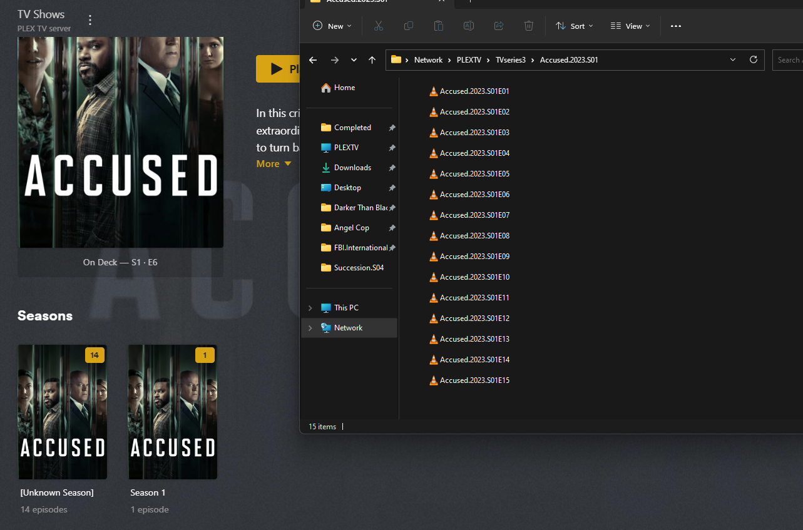
Task: Expand the Network tree node
Action: click(x=310, y=328)
